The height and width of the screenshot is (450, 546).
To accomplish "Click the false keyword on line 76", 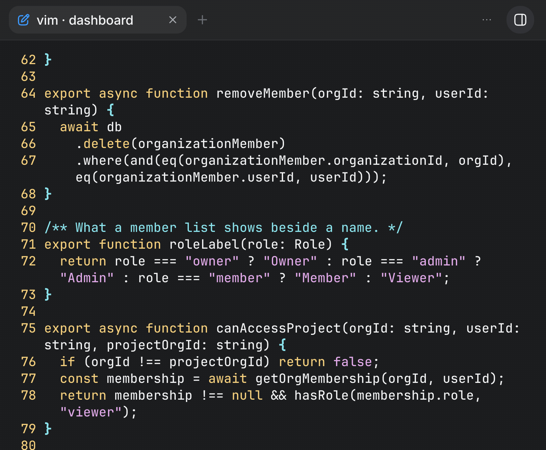I will point(352,362).
